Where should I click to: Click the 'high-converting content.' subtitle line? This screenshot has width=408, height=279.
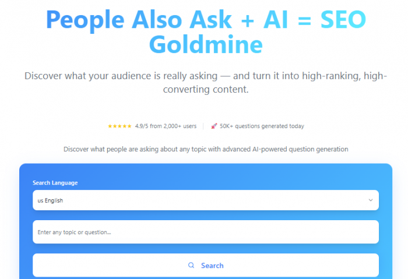(x=205, y=90)
